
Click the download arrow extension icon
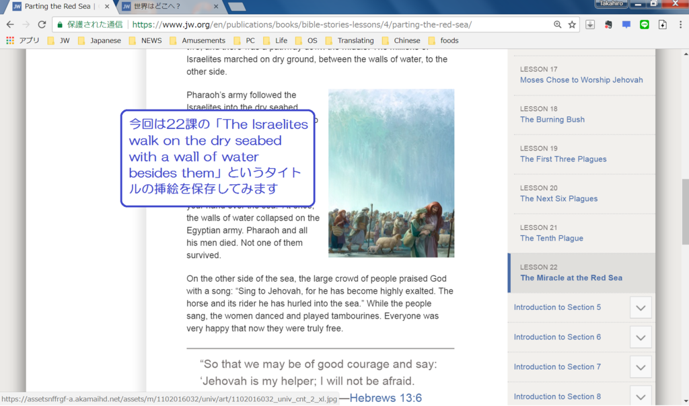[590, 25]
